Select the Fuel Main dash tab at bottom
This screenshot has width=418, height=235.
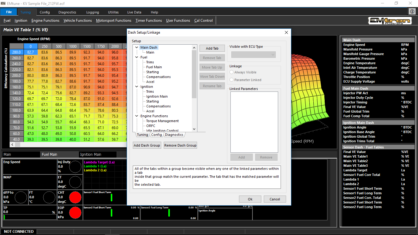tap(59, 155)
